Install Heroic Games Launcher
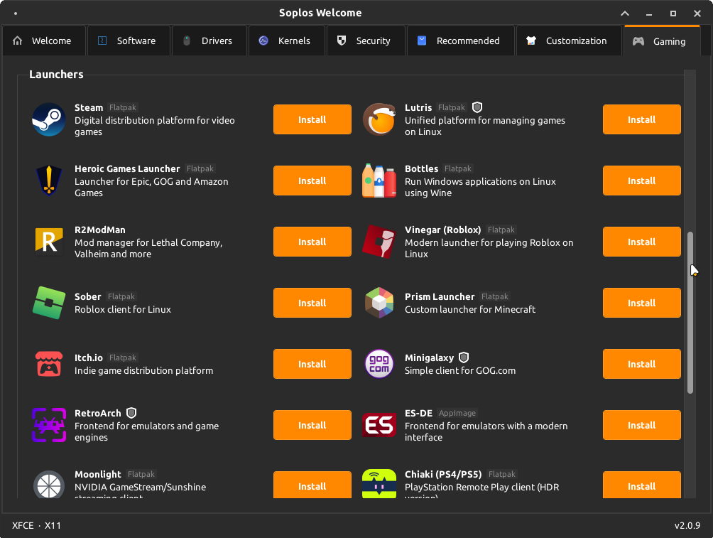Screen dimensions: 713x538 (312, 181)
